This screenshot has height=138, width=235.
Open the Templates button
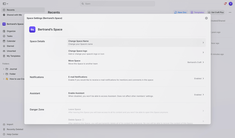(197, 12)
